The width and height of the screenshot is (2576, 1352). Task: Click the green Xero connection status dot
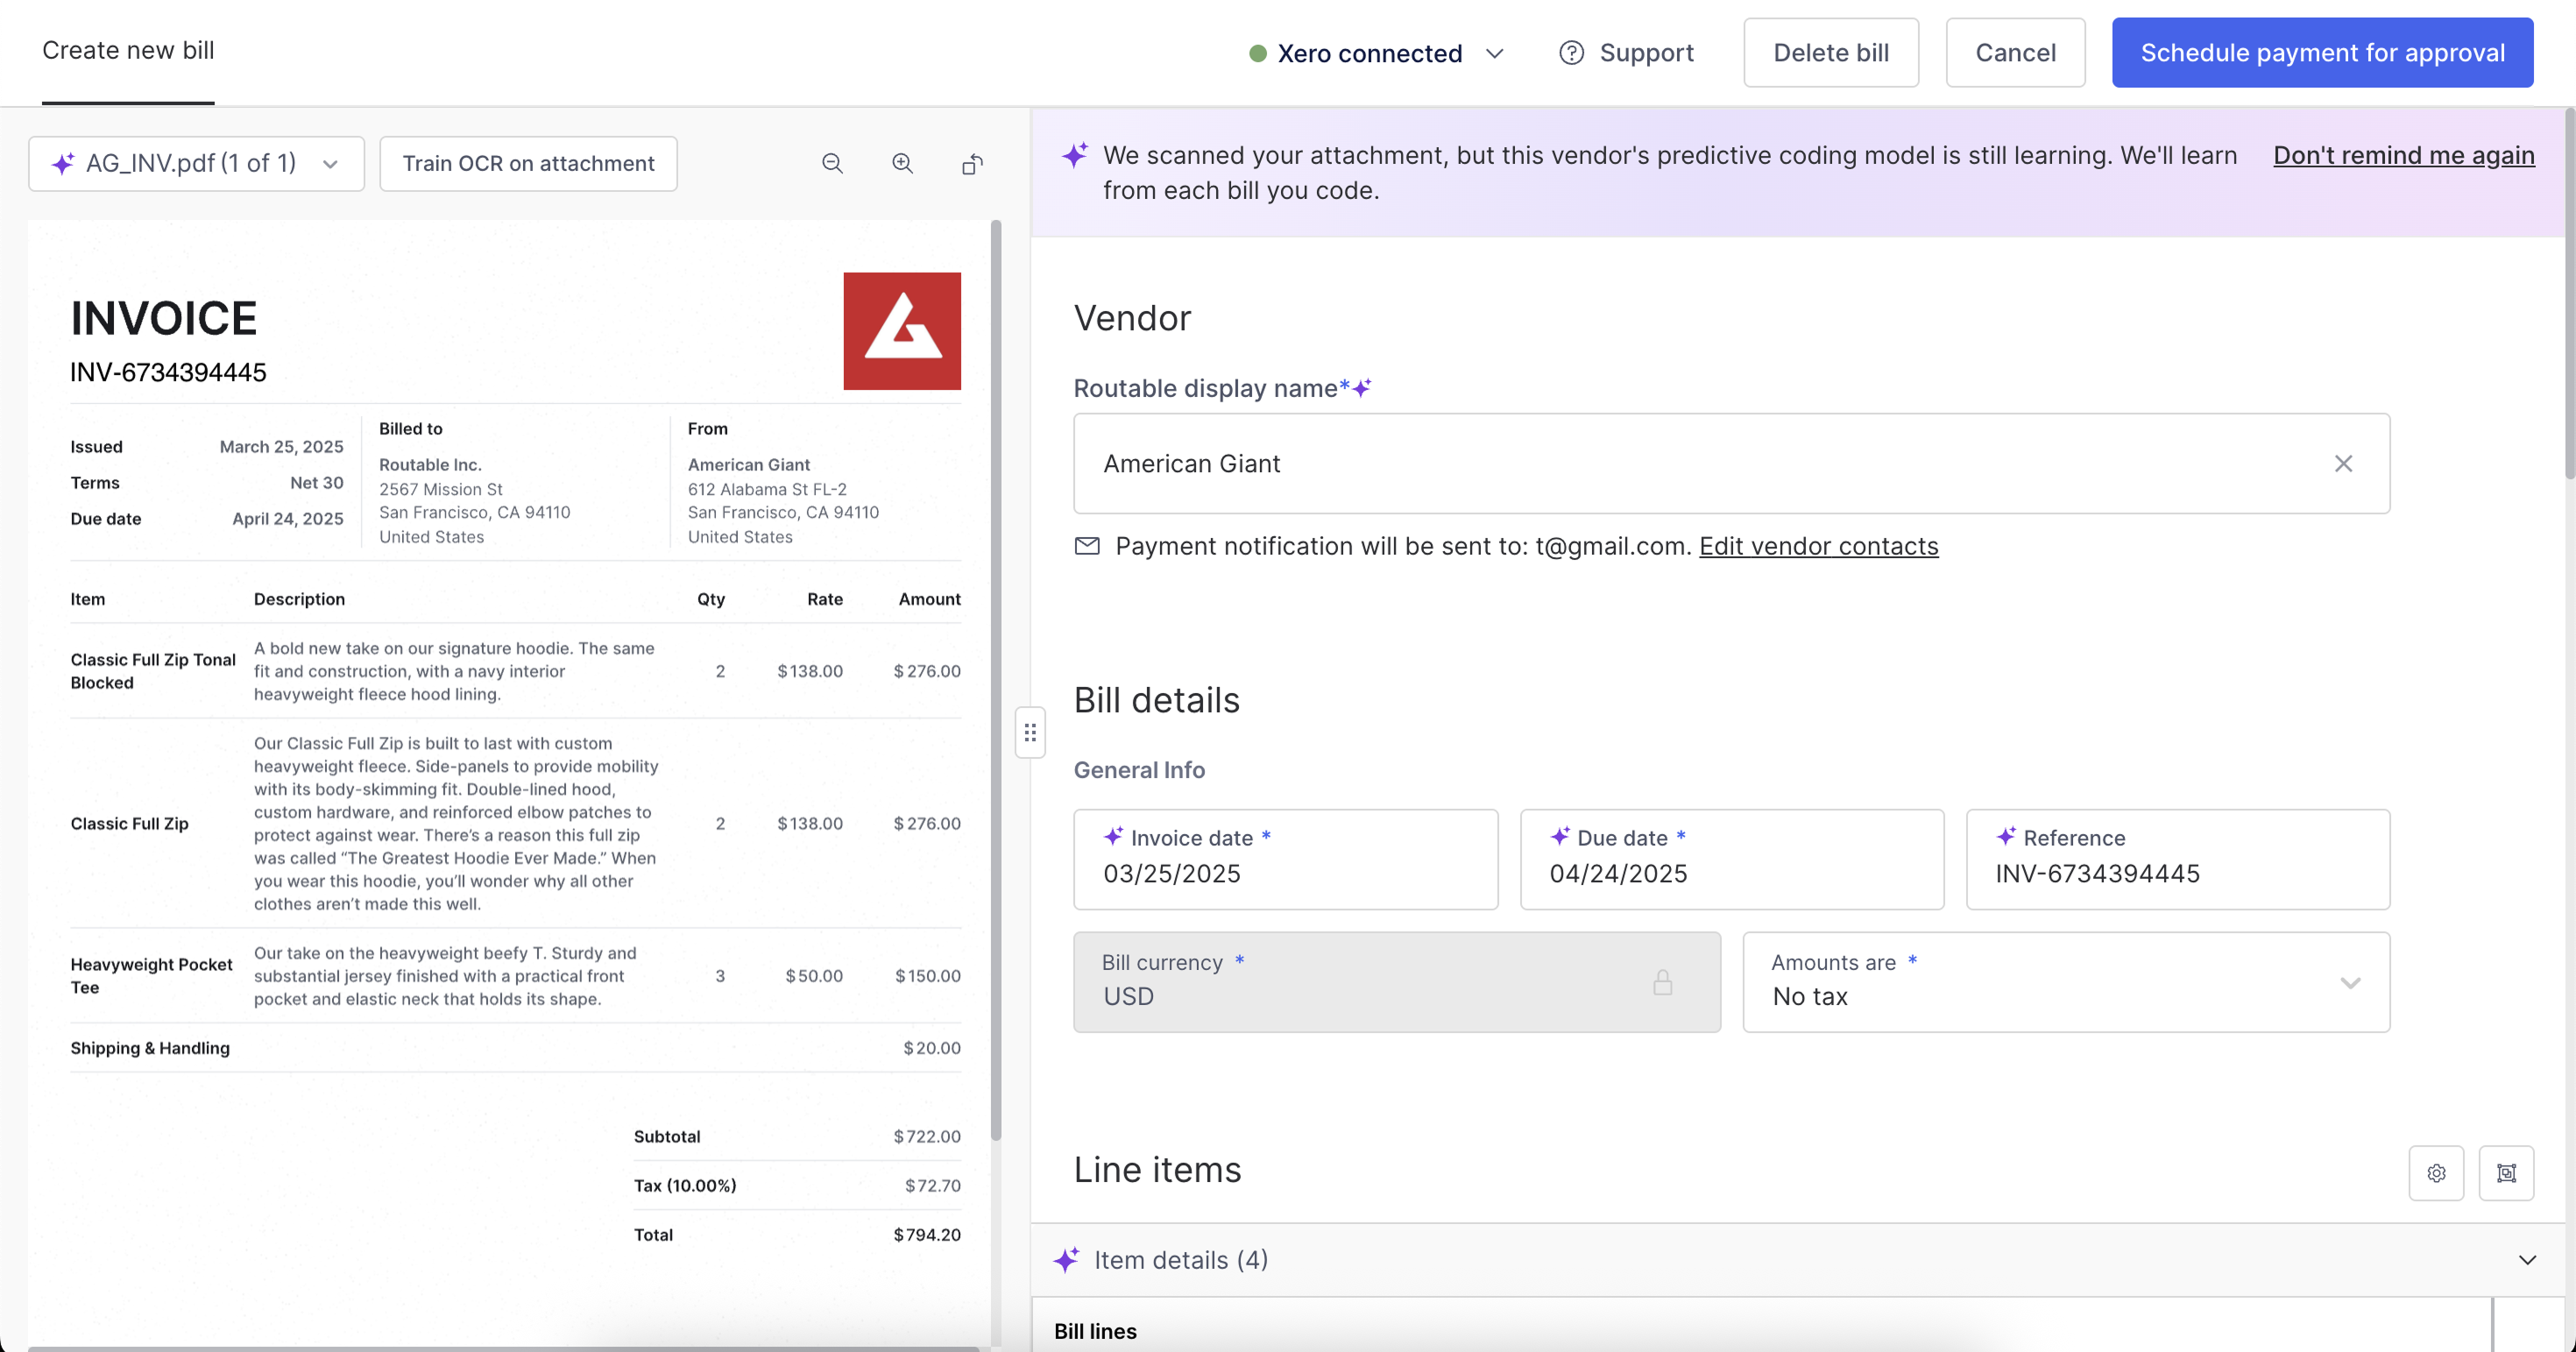[1258, 53]
